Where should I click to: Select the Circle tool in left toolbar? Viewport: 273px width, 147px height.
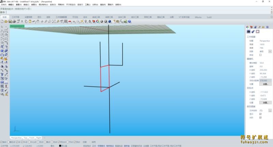click(x=2, y=35)
